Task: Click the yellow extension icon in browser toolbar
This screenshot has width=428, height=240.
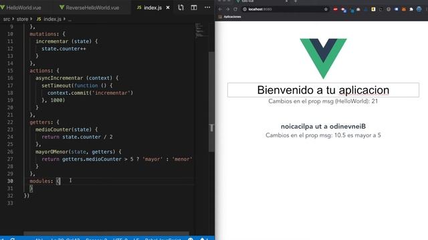Action: click(x=373, y=9)
